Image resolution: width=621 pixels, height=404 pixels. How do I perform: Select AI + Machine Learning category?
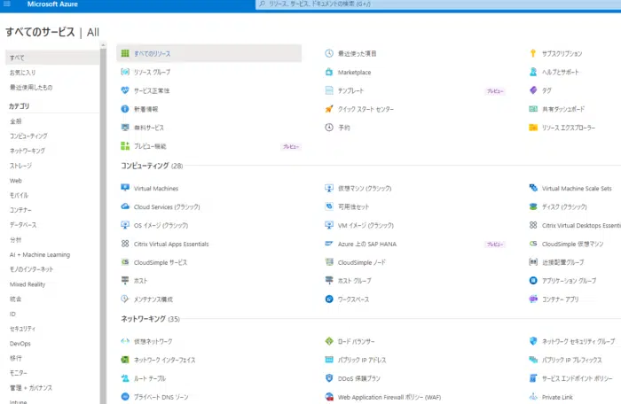point(39,254)
